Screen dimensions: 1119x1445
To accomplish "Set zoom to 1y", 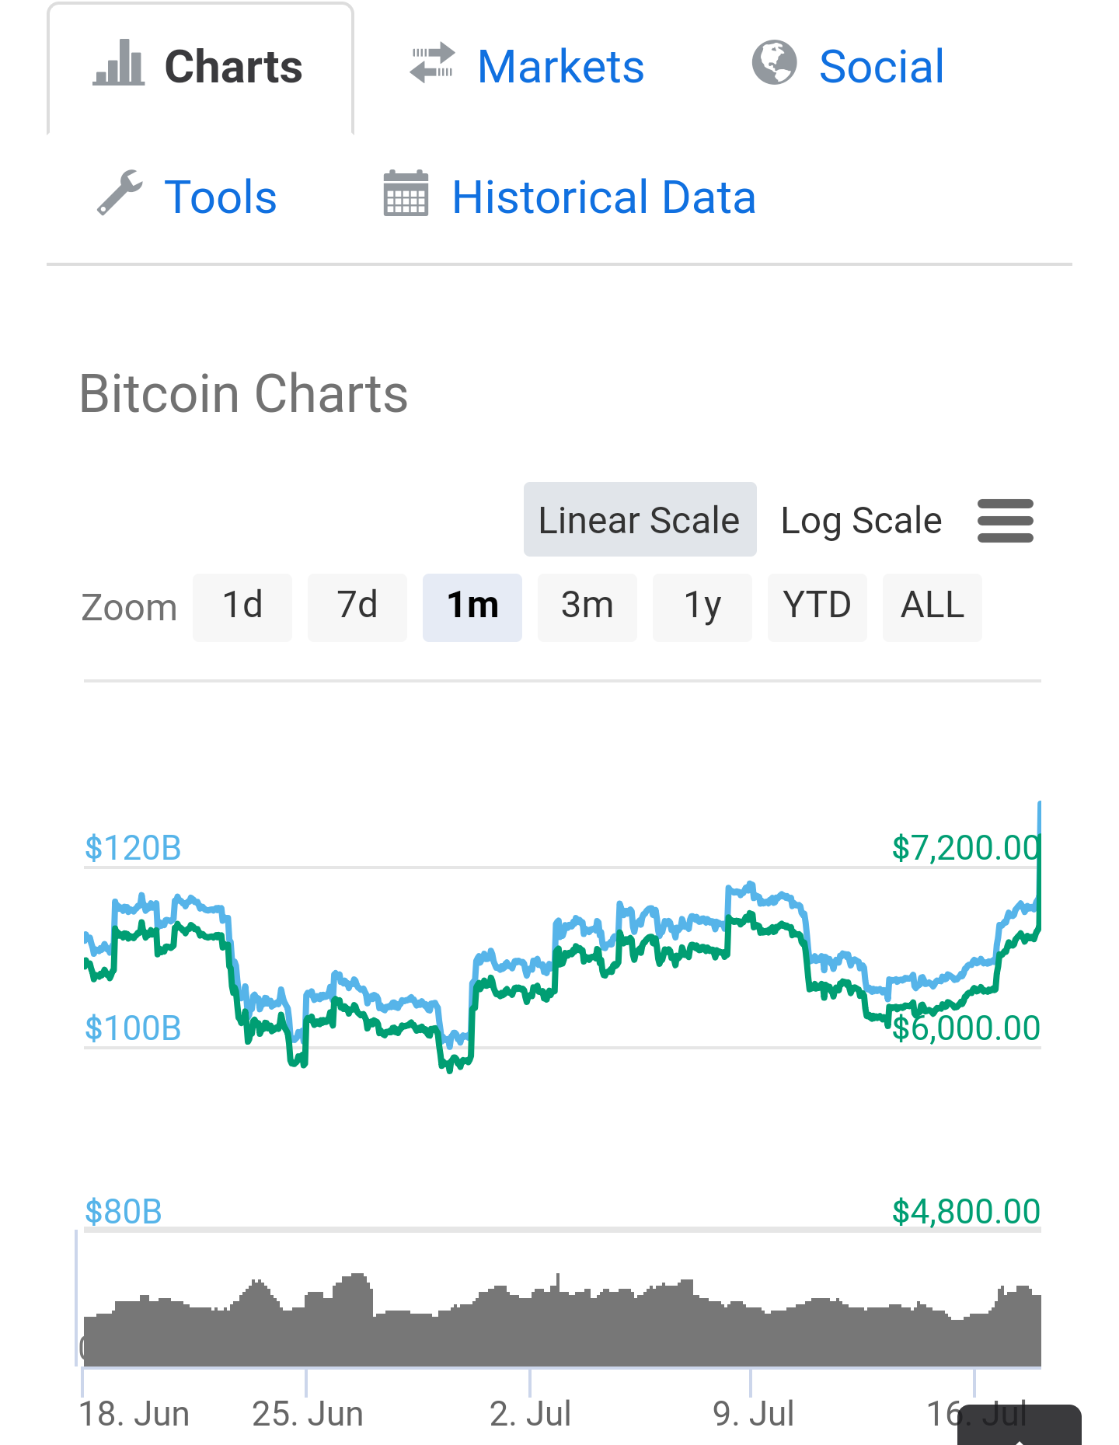I will pyautogui.click(x=702, y=607).
